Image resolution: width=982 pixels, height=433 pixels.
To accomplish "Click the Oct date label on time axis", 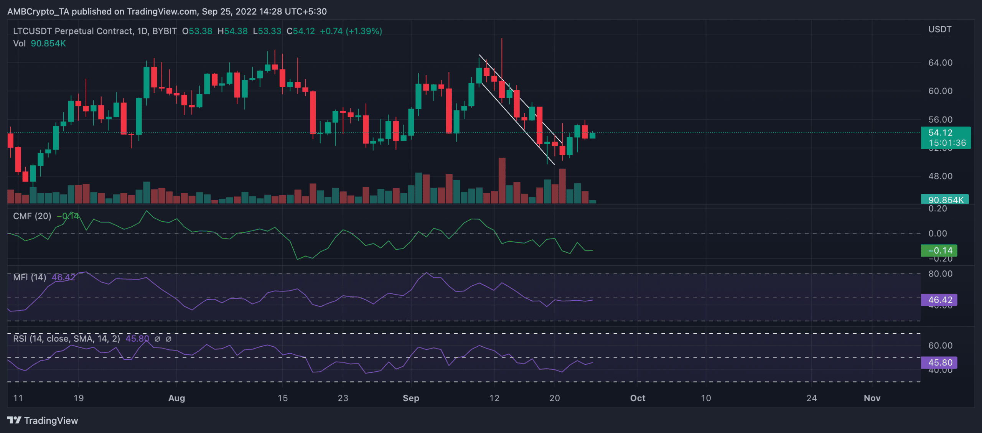I will click(638, 398).
